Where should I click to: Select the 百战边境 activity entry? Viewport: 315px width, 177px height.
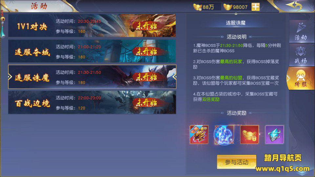[x=92, y=102]
